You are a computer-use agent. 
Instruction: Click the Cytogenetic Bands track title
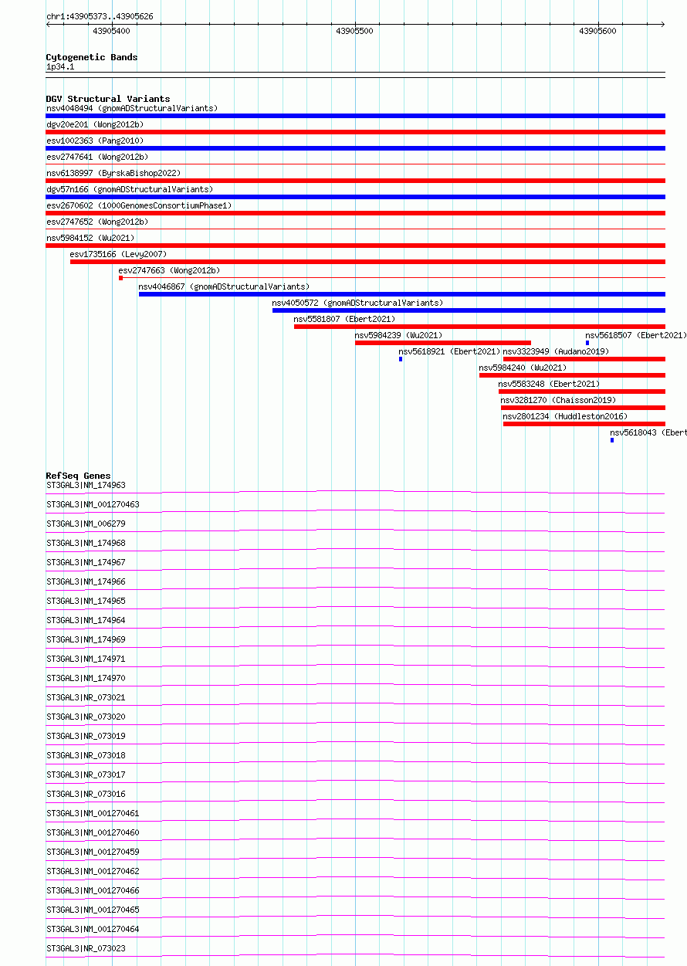(x=92, y=57)
